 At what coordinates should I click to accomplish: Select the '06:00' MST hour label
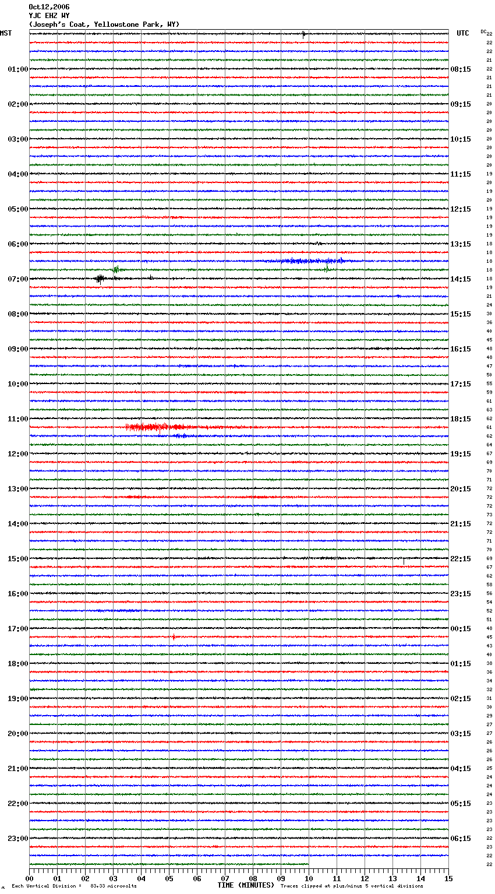point(18,244)
